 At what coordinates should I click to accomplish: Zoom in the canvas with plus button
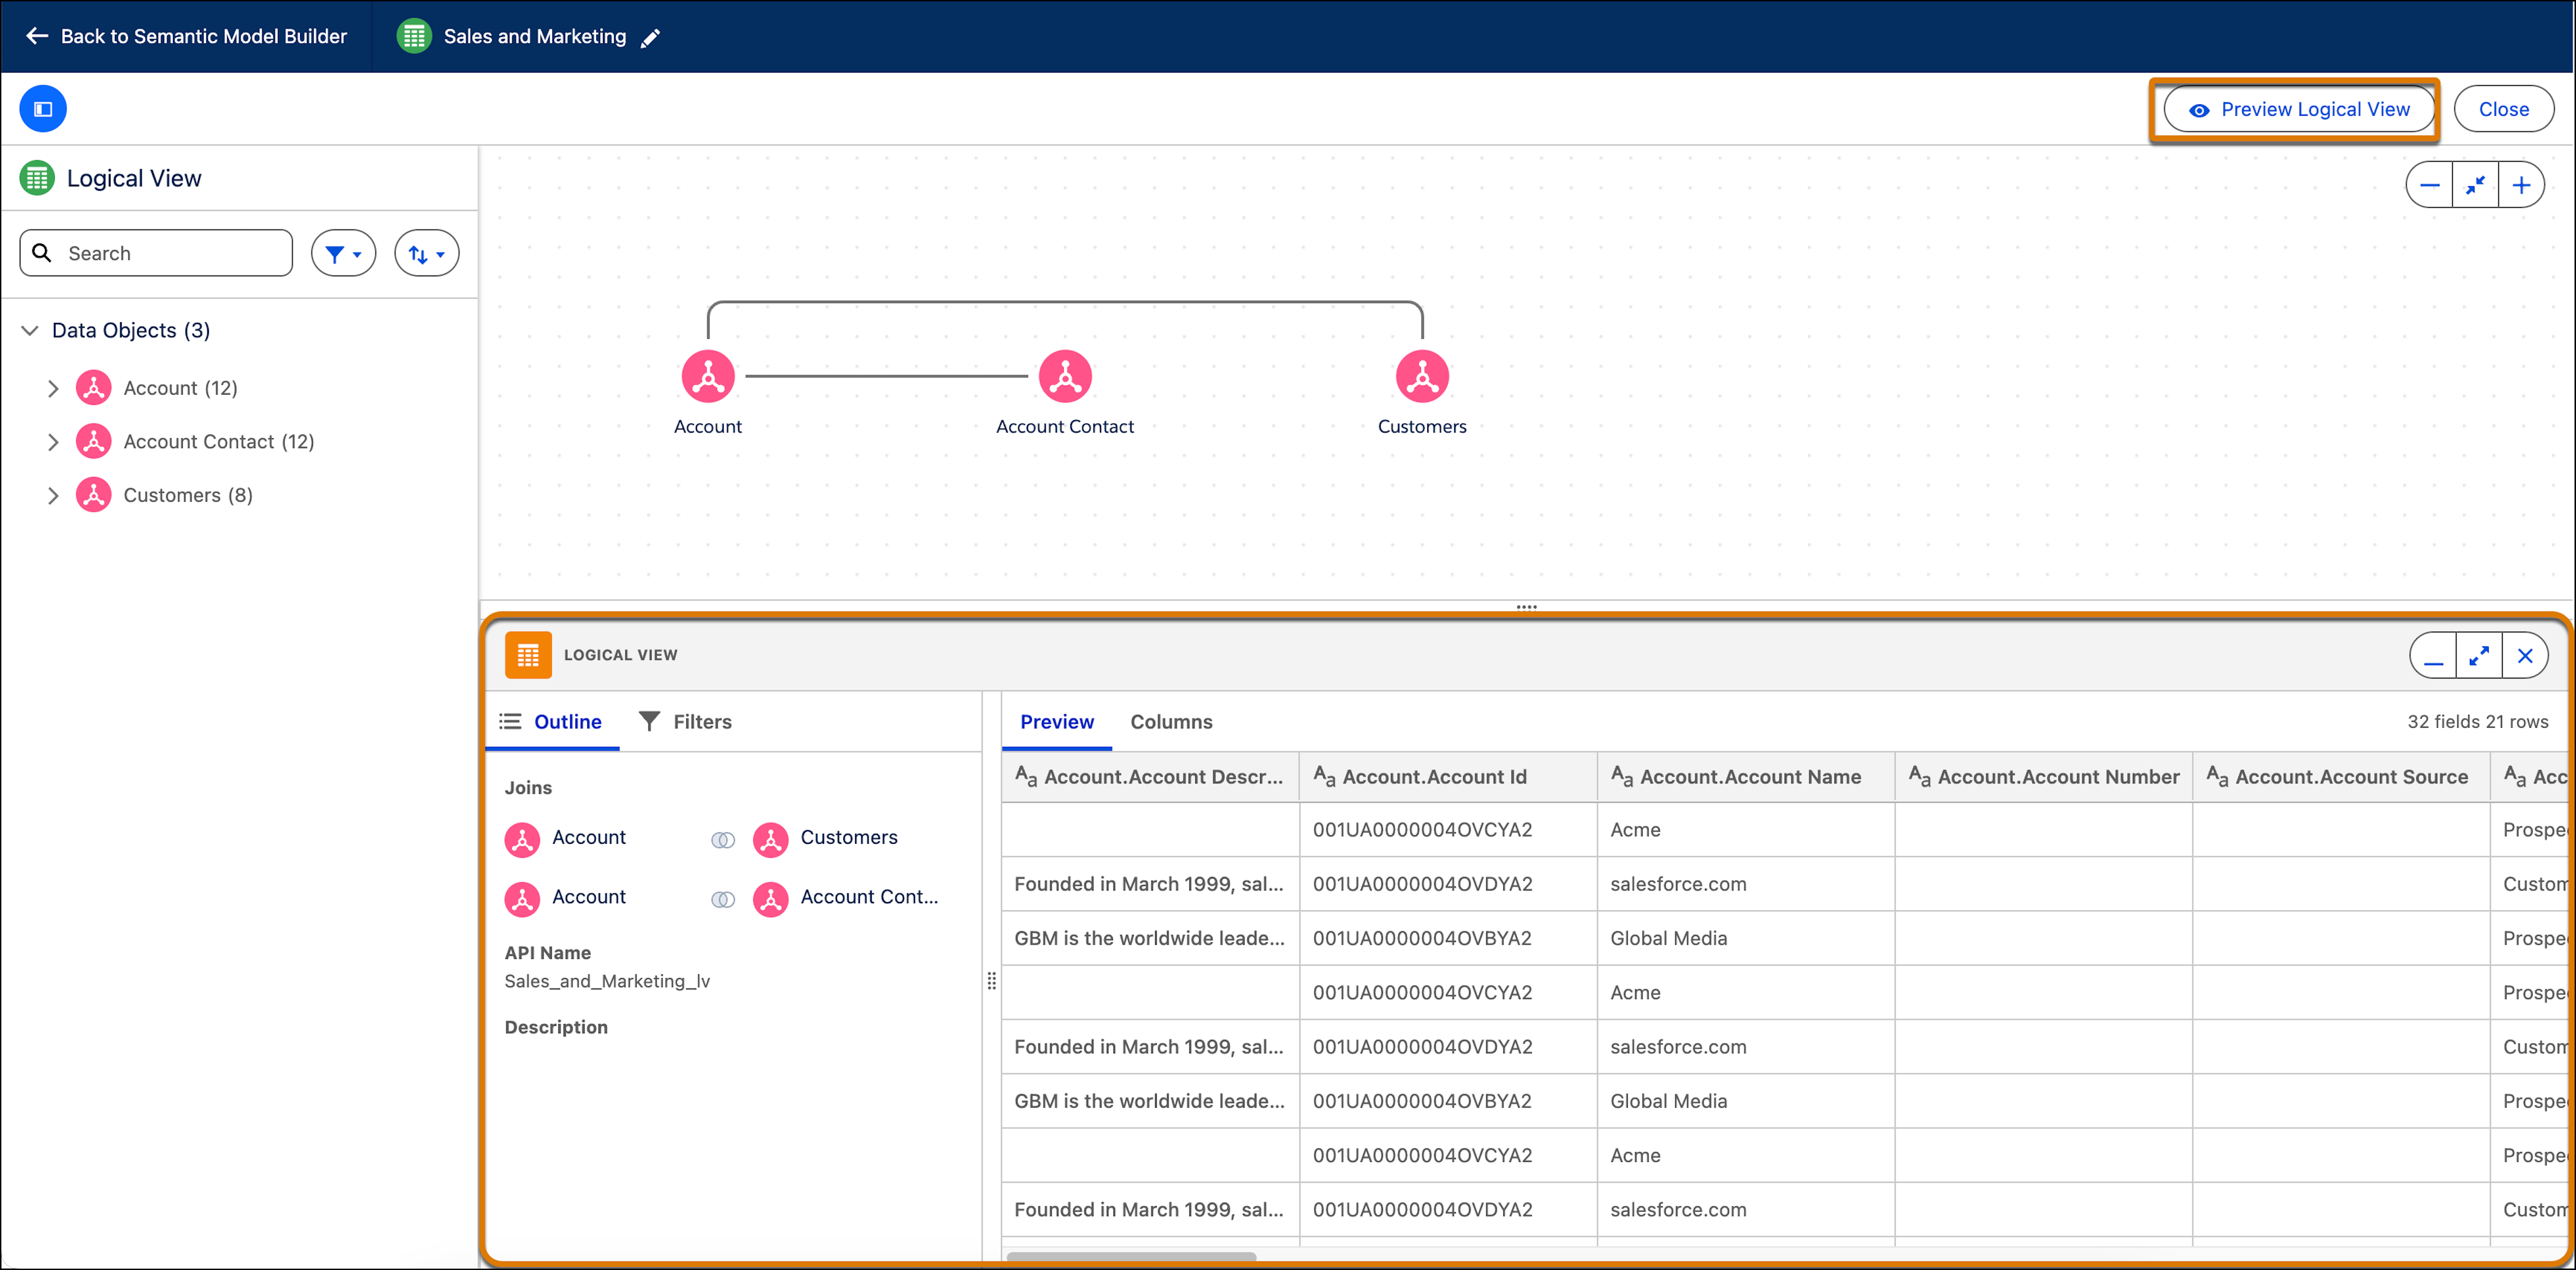pyautogui.click(x=2521, y=185)
